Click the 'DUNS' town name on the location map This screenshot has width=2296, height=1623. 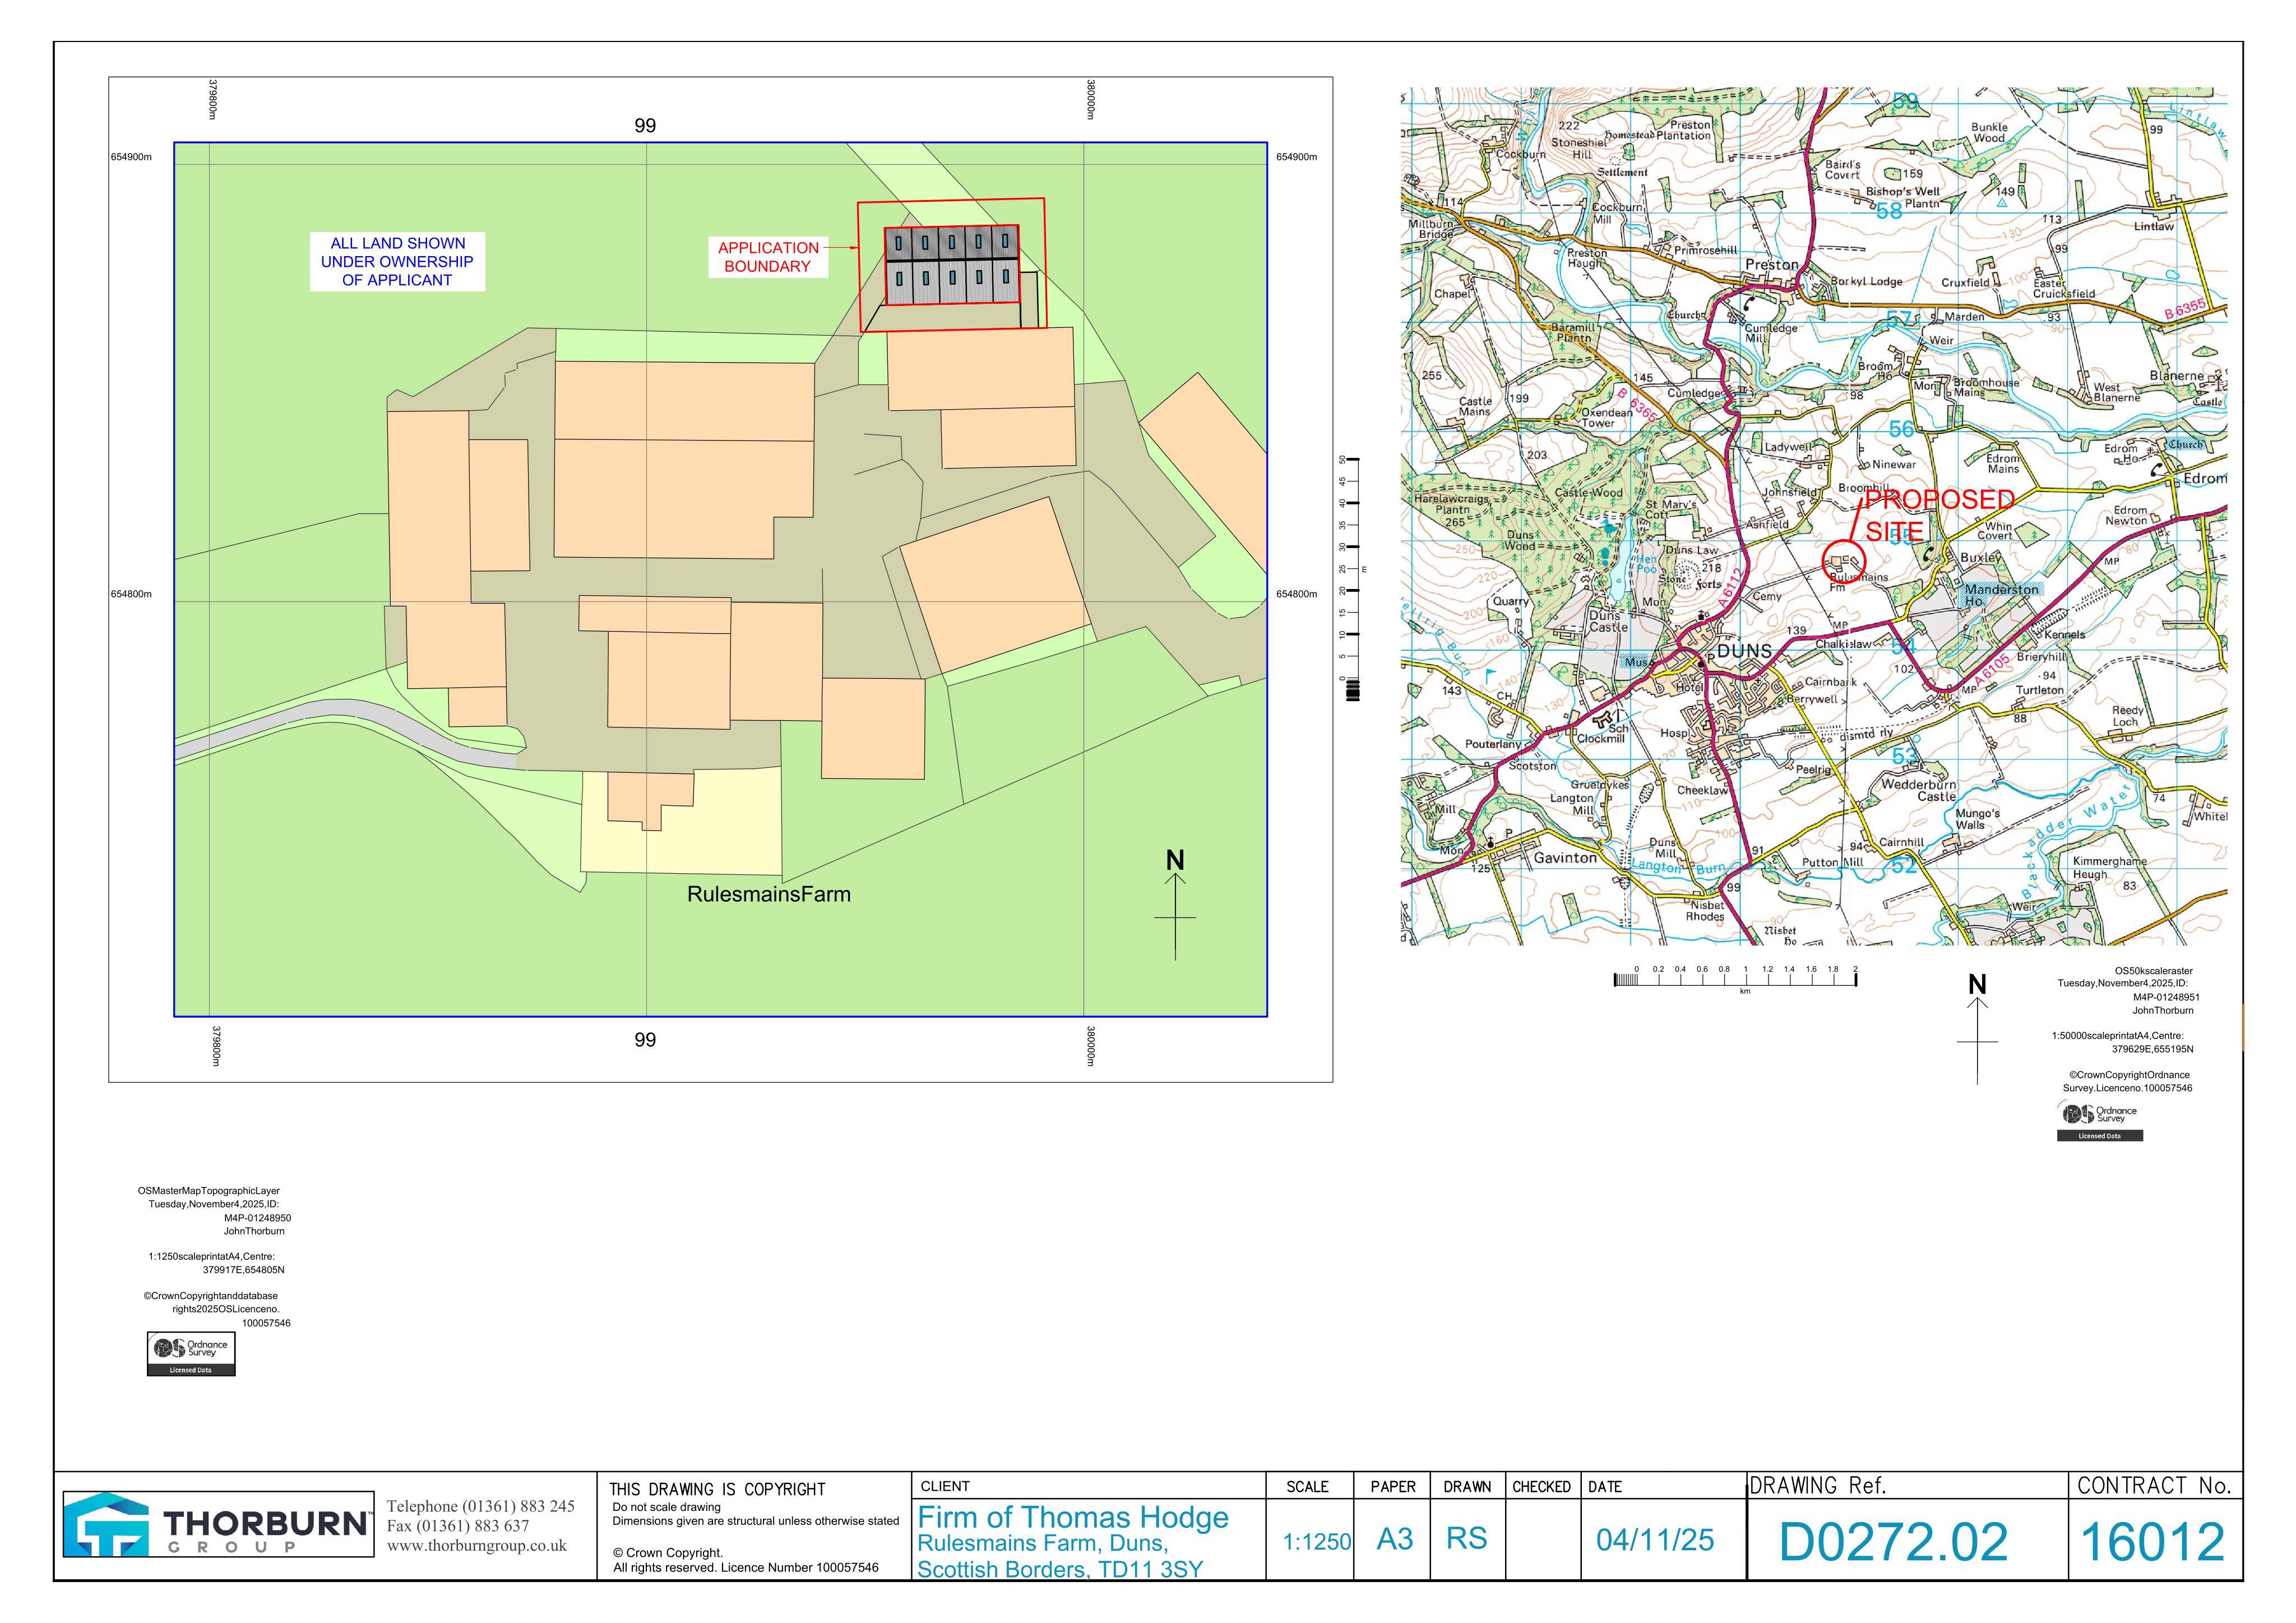point(1744,651)
